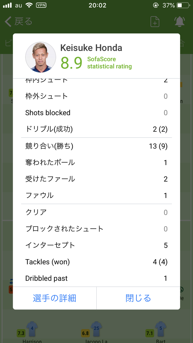Tap the back arrow chevron icon
This screenshot has height=343, width=193.
(8, 21)
